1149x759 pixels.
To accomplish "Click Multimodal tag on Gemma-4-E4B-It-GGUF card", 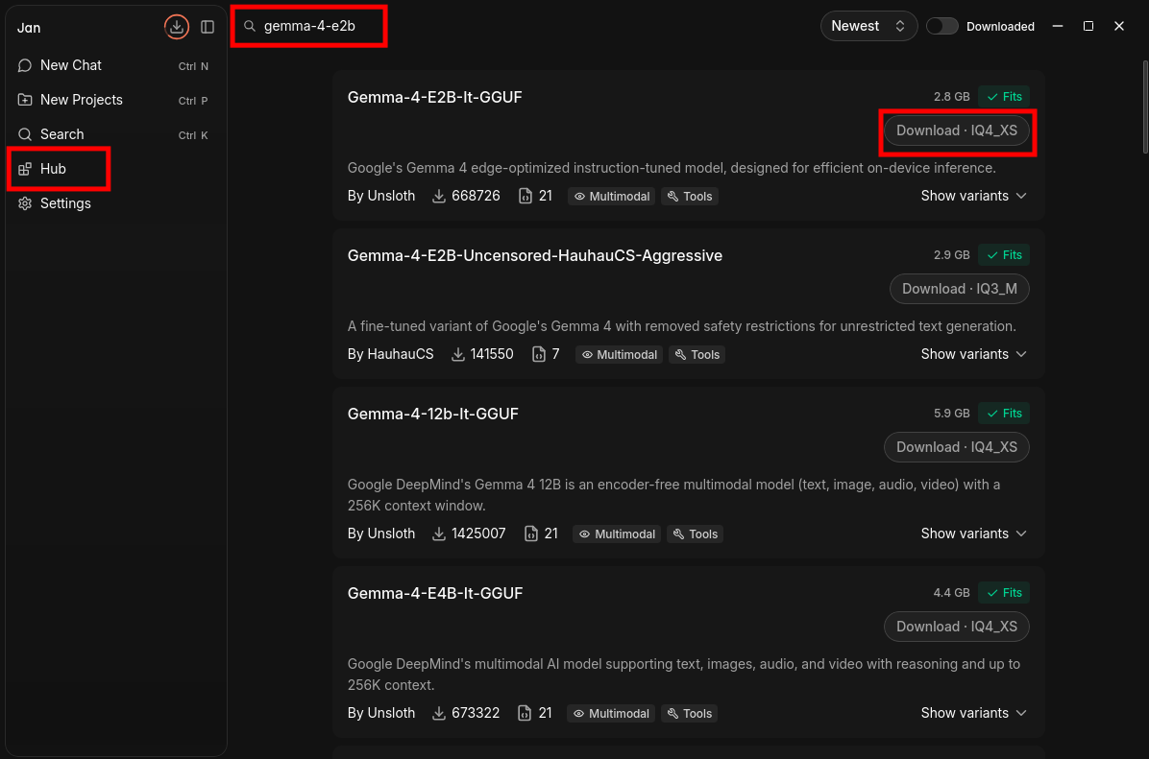I will coord(611,713).
